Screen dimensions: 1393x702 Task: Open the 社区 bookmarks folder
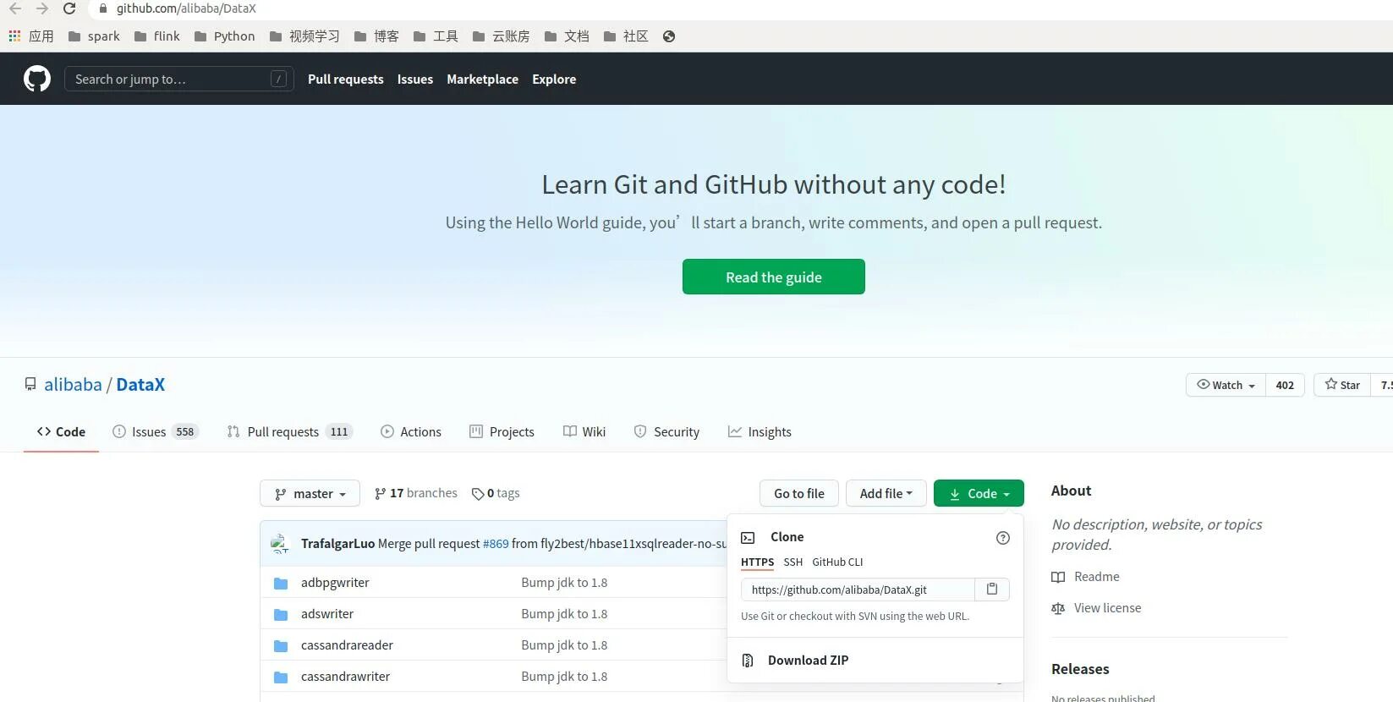pos(626,36)
